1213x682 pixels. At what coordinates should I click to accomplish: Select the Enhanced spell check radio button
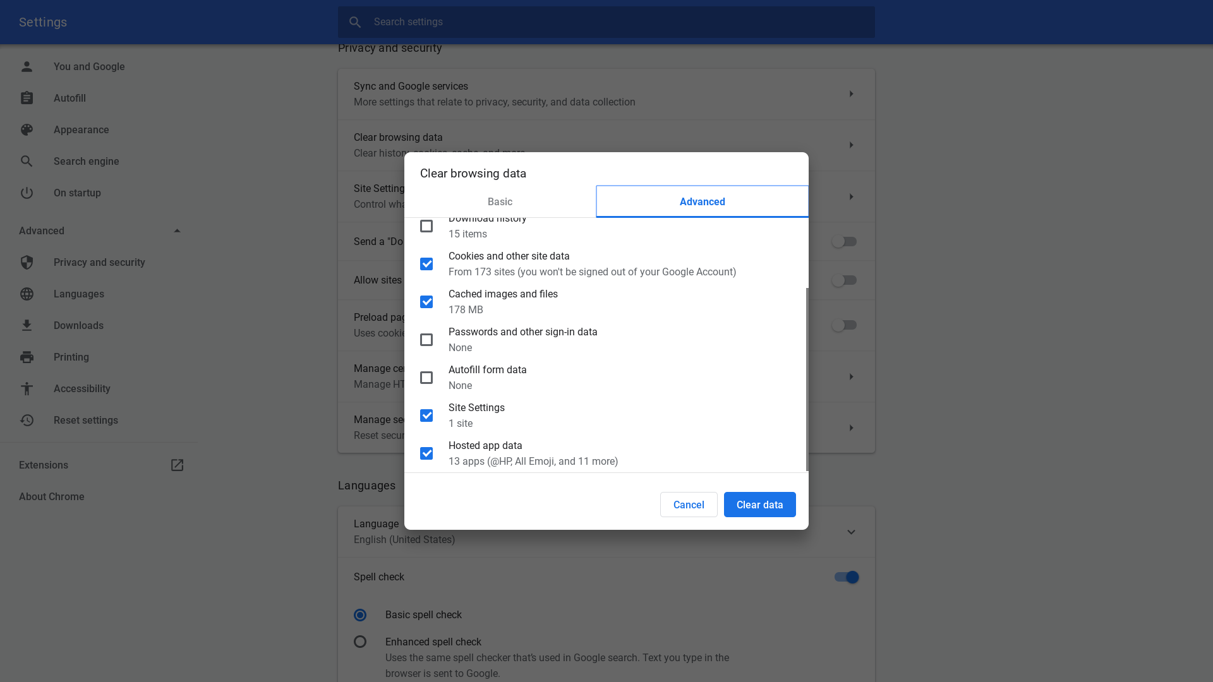360,642
